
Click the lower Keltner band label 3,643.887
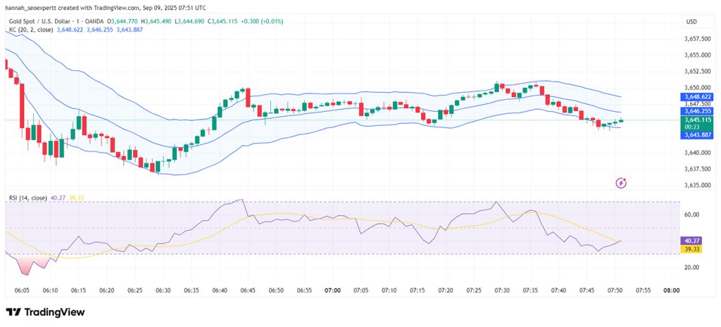[x=696, y=134]
